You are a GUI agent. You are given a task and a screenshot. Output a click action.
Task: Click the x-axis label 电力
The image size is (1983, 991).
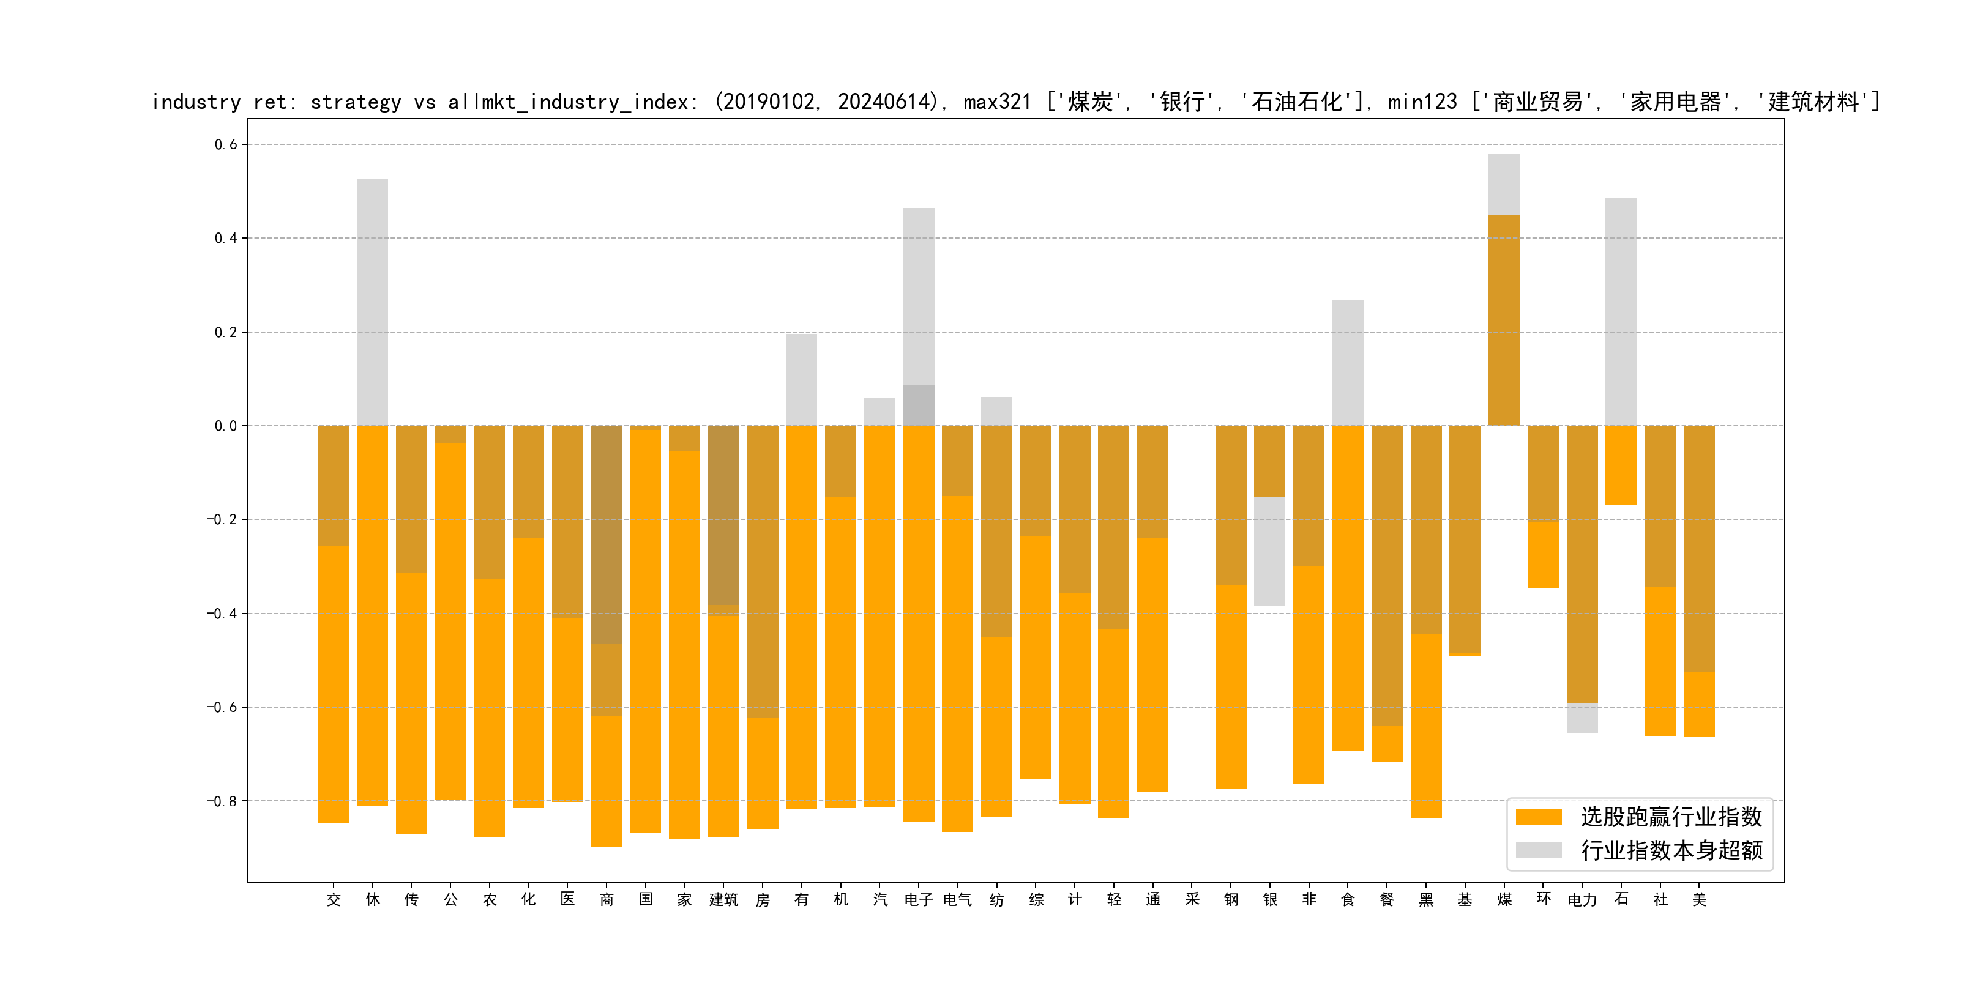tap(1582, 899)
